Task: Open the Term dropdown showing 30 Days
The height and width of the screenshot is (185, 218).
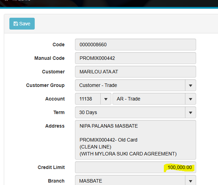Action: (190, 112)
